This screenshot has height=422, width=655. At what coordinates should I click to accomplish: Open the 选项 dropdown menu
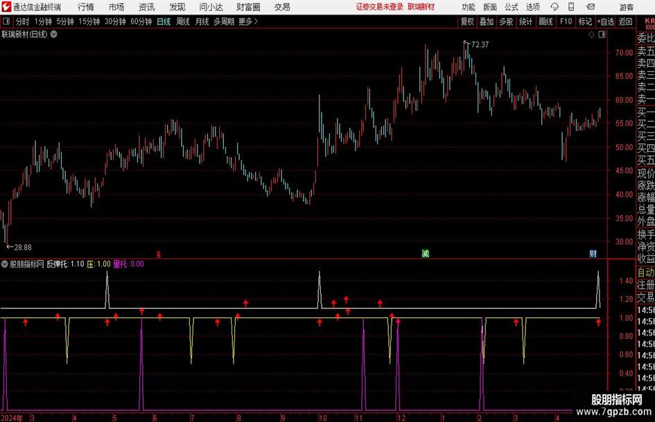pos(532,7)
